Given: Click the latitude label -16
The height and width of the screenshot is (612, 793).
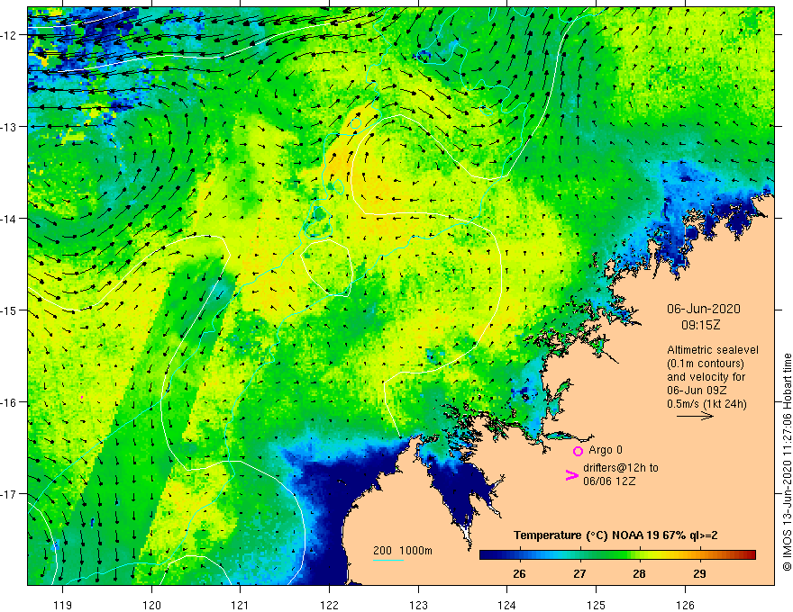Looking at the screenshot, I should coord(10,402).
